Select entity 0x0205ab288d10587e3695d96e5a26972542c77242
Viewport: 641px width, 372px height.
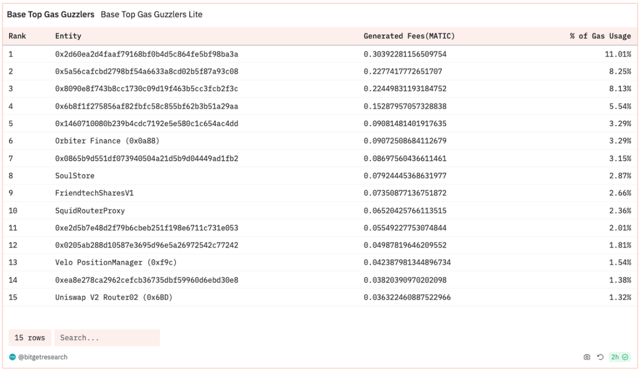tap(147, 245)
